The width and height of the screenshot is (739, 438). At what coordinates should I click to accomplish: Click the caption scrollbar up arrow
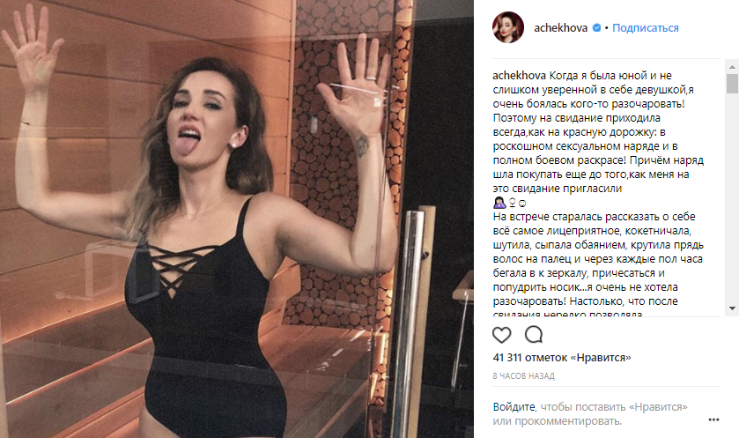tap(732, 67)
